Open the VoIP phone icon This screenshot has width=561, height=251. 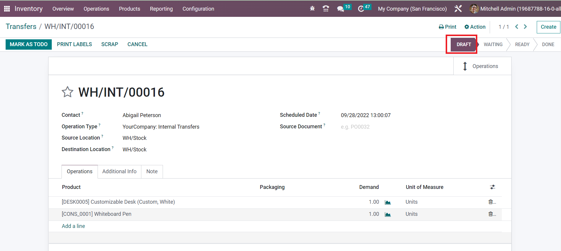point(326,9)
